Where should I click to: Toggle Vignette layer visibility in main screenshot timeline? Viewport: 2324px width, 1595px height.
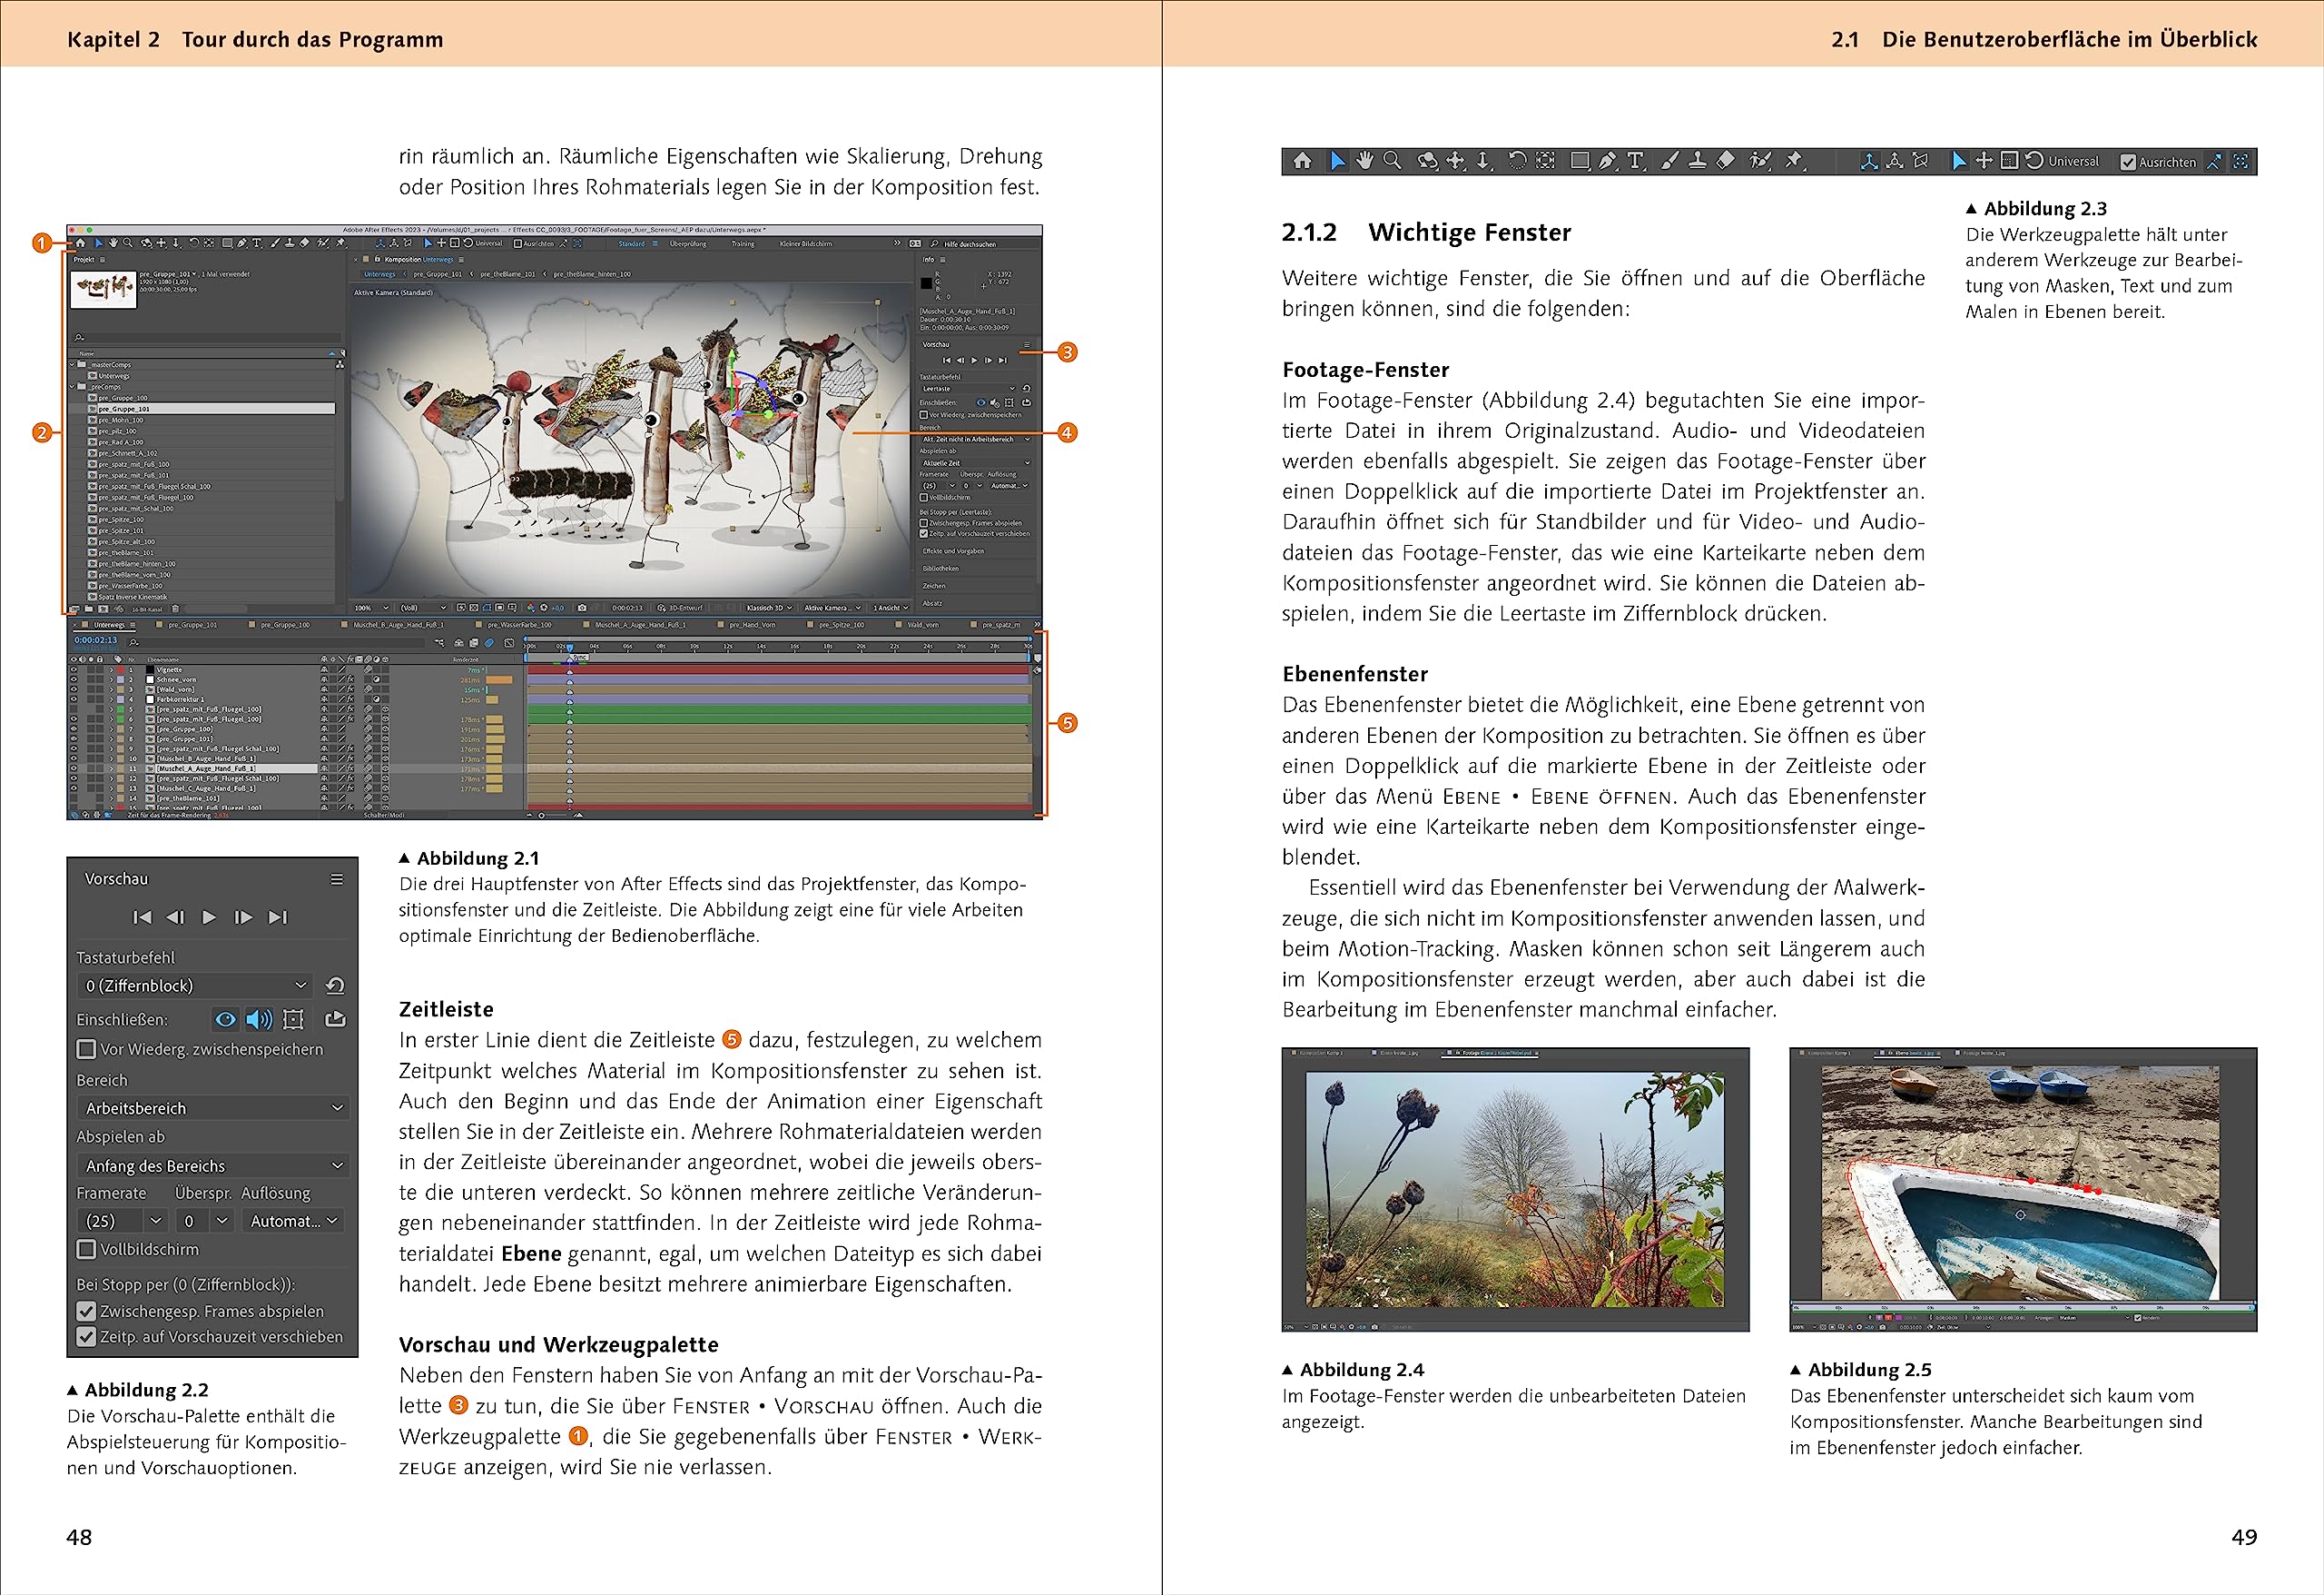(74, 669)
